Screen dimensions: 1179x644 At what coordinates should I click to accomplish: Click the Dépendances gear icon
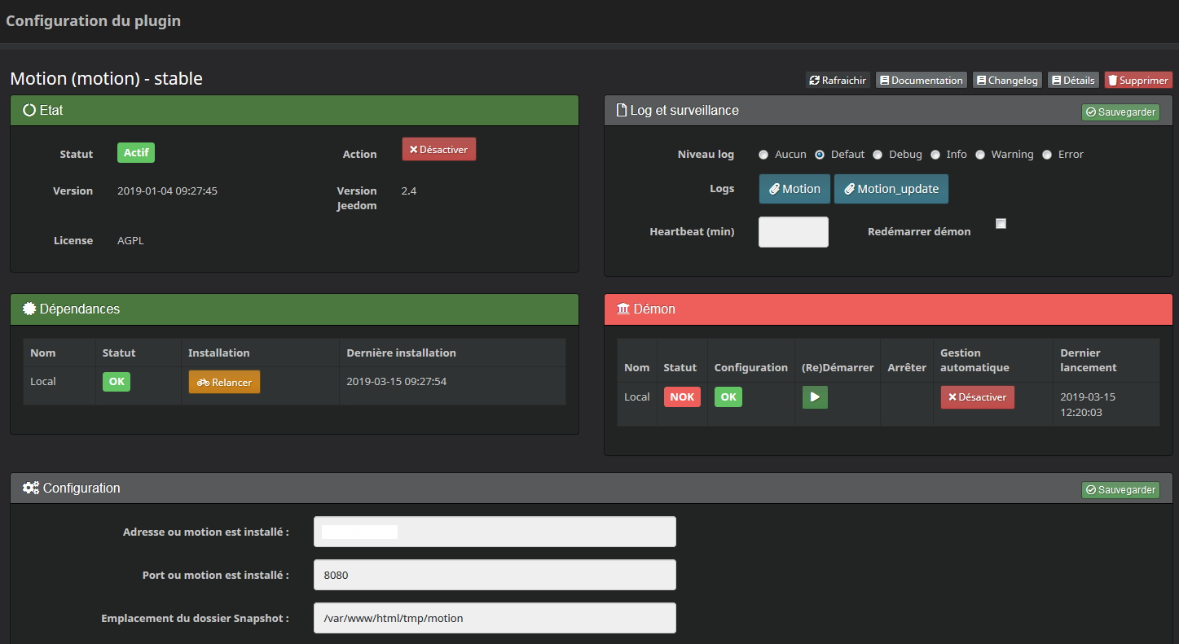tap(29, 309)
